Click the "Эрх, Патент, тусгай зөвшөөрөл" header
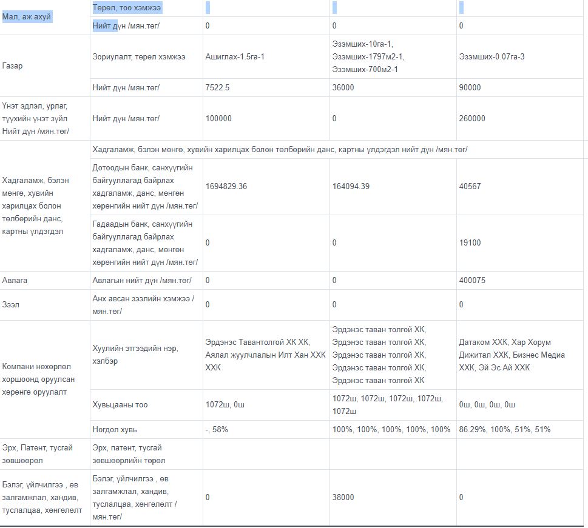588x528 pixels. (x=38, y=453)
